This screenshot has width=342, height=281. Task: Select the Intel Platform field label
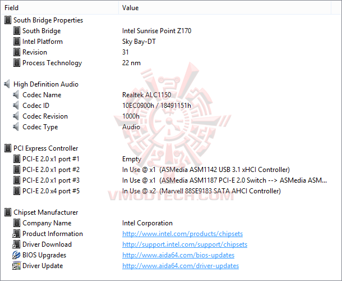(43, 42)
